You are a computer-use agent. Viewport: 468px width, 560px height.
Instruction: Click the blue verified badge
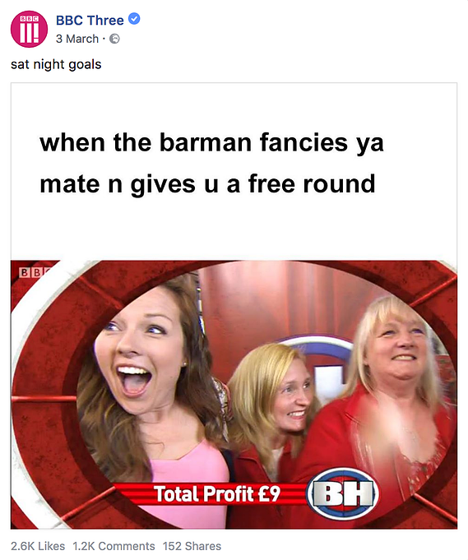pos(134,19)
